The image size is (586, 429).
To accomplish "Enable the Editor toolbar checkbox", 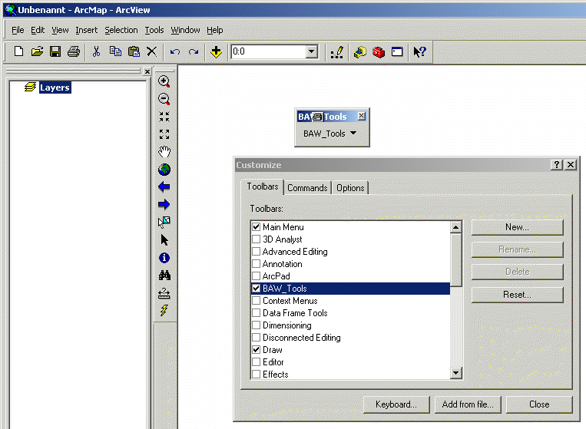I will [x=256, y=362].
